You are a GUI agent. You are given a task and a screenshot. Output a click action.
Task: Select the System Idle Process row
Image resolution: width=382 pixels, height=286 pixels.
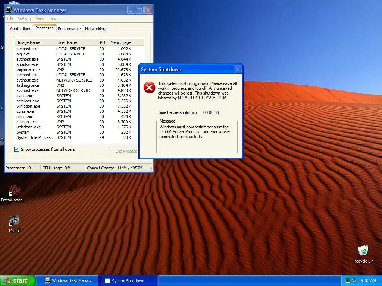pos(74,137)
